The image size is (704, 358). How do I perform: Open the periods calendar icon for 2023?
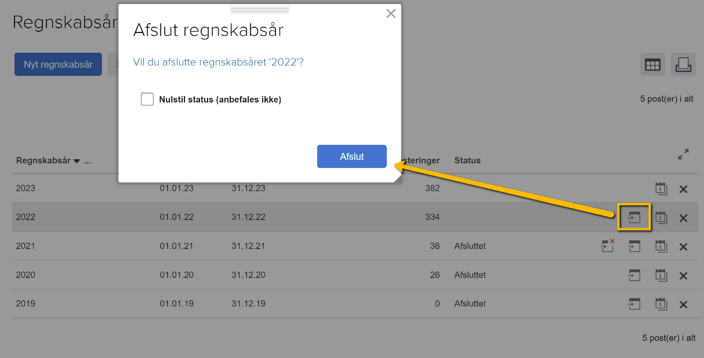click(661, 188)
